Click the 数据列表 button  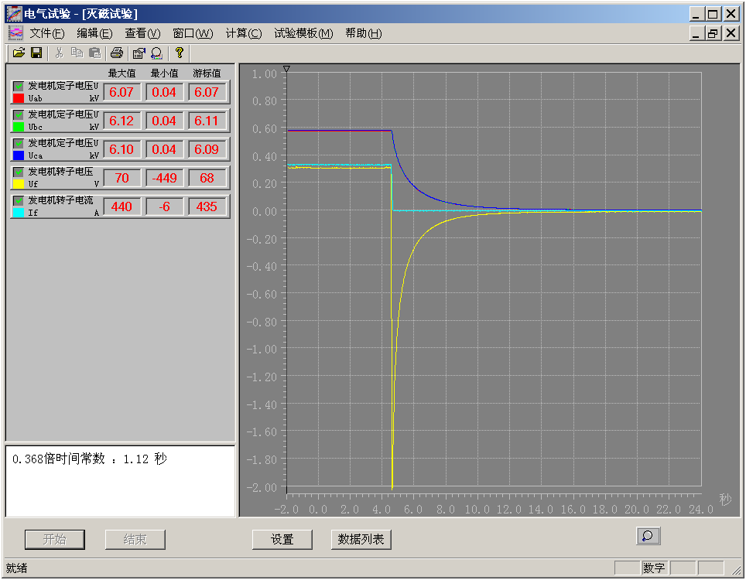pos(361,540)
